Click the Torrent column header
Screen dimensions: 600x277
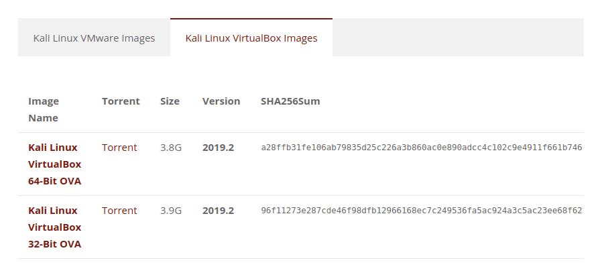coord(121,101)
